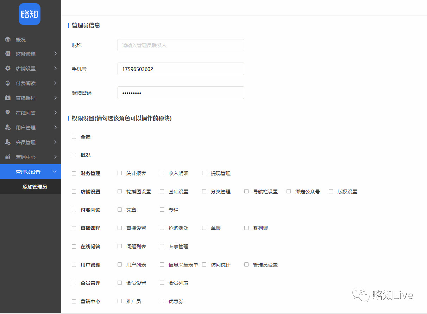Enable the 问题列表 checkbox
The image size is (427, 314).
coord(120,246)
